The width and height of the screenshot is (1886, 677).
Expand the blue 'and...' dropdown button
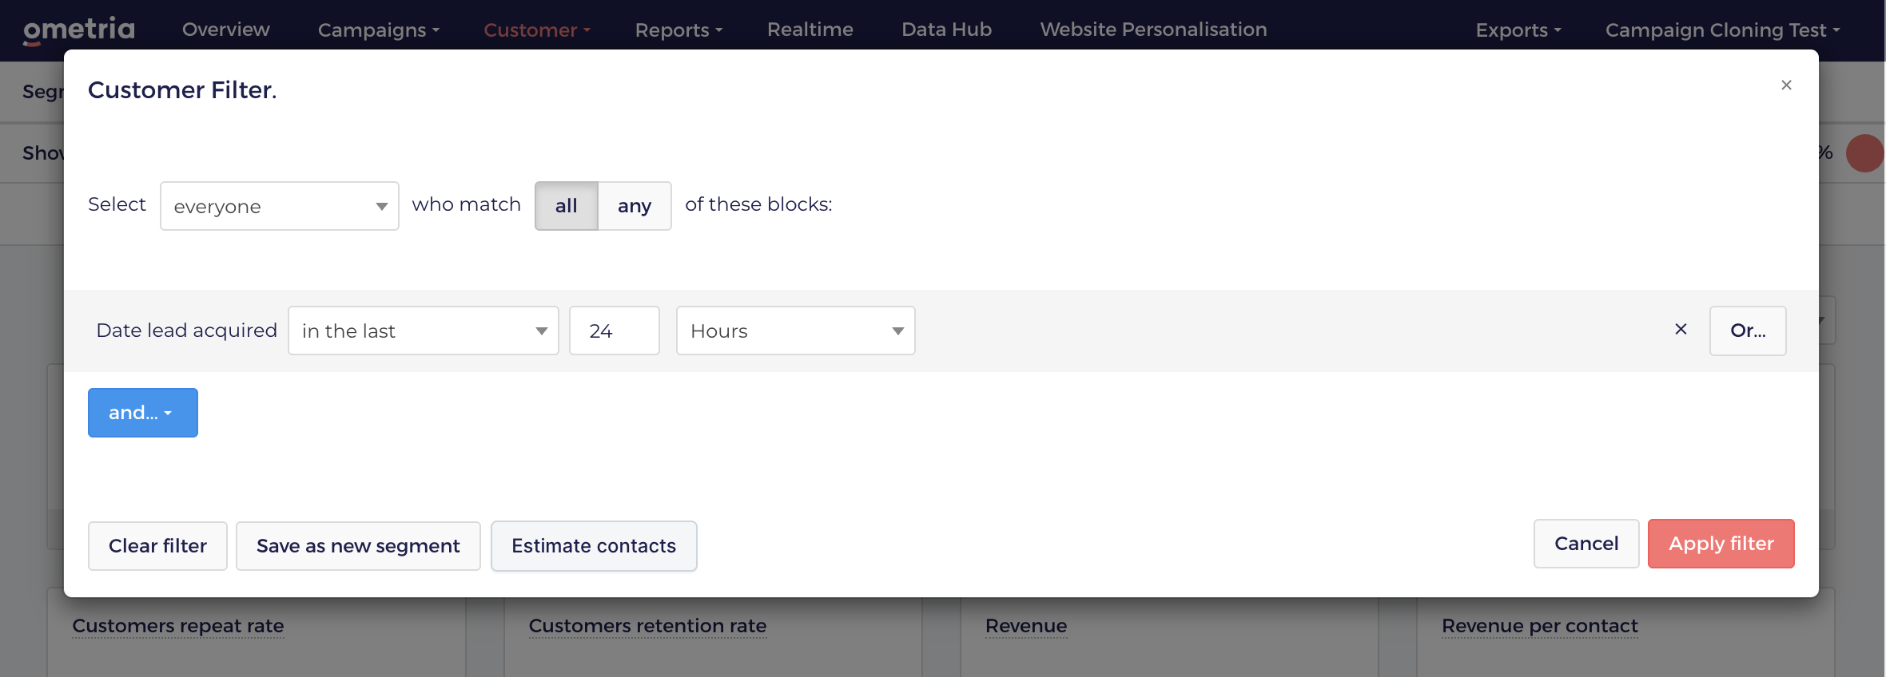coord(143,413)
